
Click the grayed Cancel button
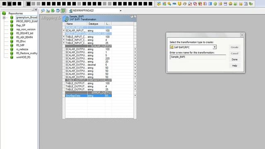[x=235, y=53]
